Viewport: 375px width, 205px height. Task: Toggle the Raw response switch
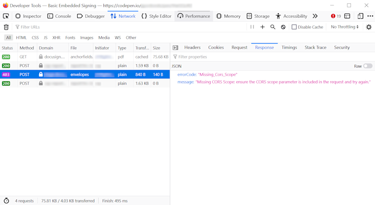pyautogui.click(x=368, y=66)
